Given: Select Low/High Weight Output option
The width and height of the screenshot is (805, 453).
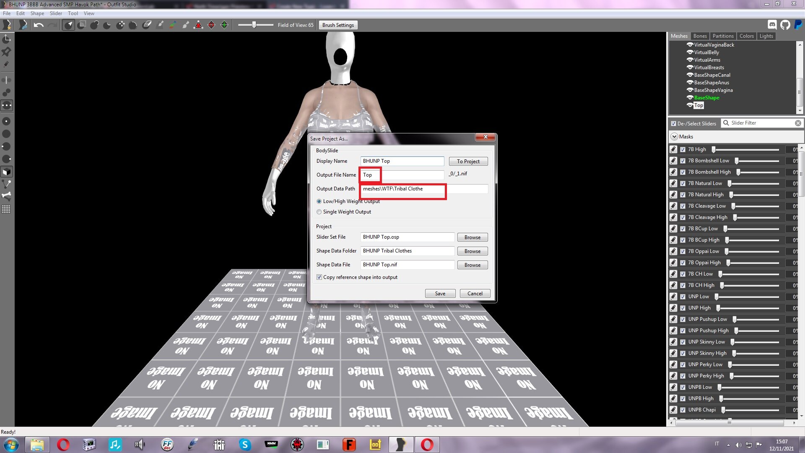Looking at the screenshot, I should (x=319, y=201).
